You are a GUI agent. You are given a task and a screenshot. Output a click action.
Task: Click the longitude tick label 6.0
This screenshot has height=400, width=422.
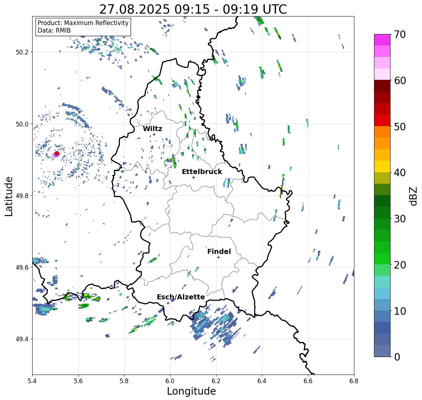tap(170, 381)
